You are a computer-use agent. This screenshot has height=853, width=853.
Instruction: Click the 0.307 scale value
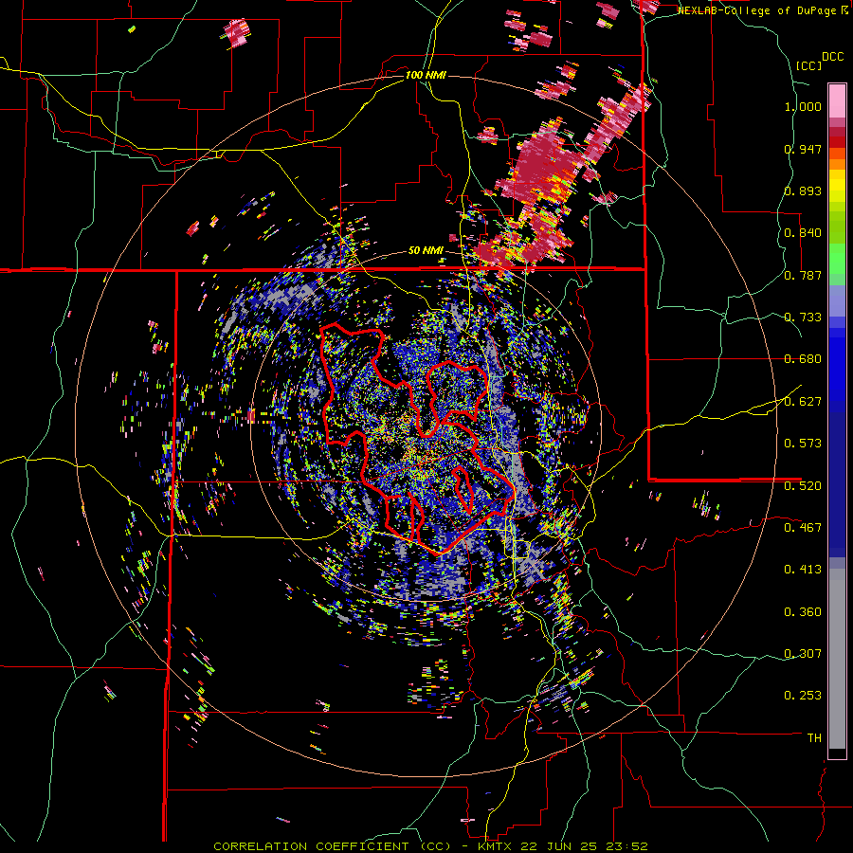pos(803,654)
